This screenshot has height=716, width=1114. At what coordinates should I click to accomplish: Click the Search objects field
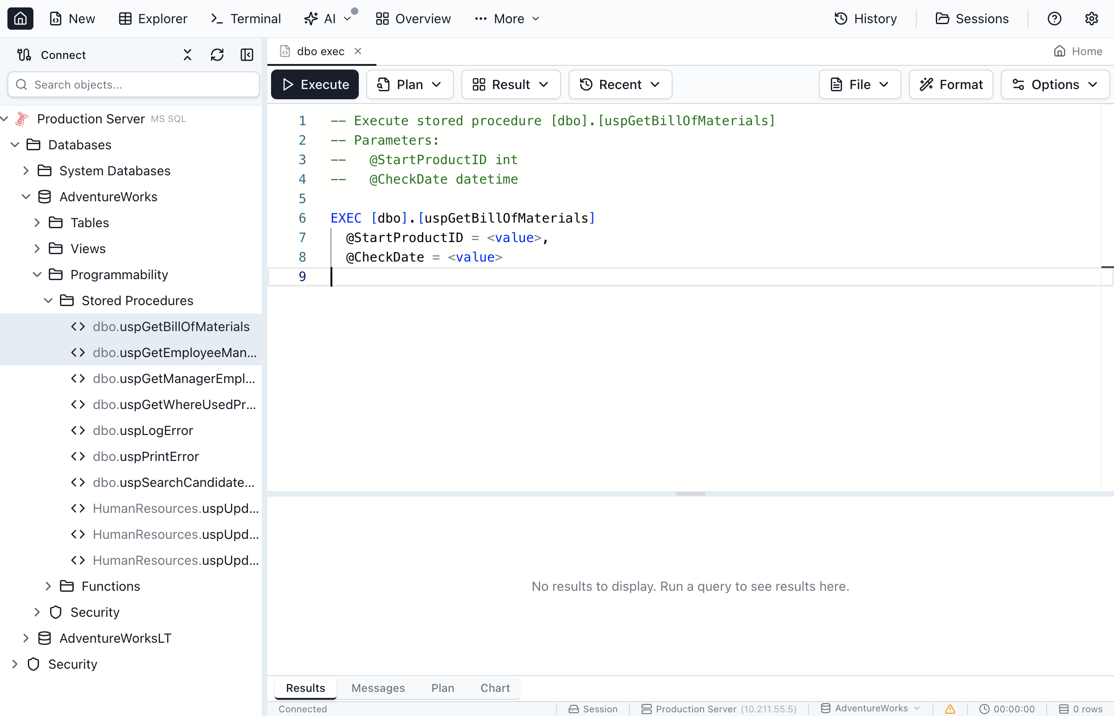[x=133, y=84]
